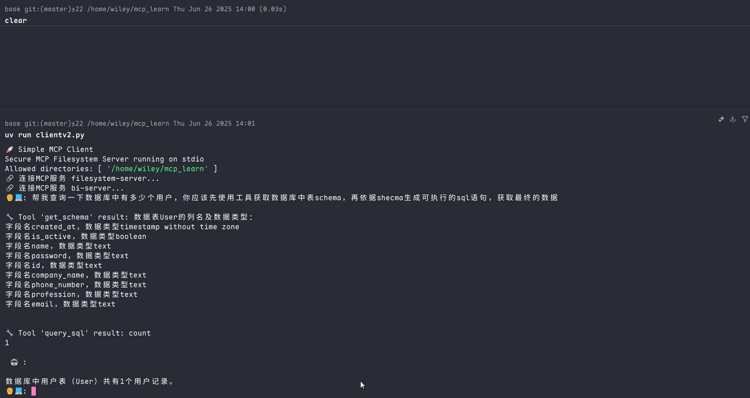Viewport: 750px width, 398px height.
Task: Click the pink cursor input block
Action: click(x=34, y=391)
